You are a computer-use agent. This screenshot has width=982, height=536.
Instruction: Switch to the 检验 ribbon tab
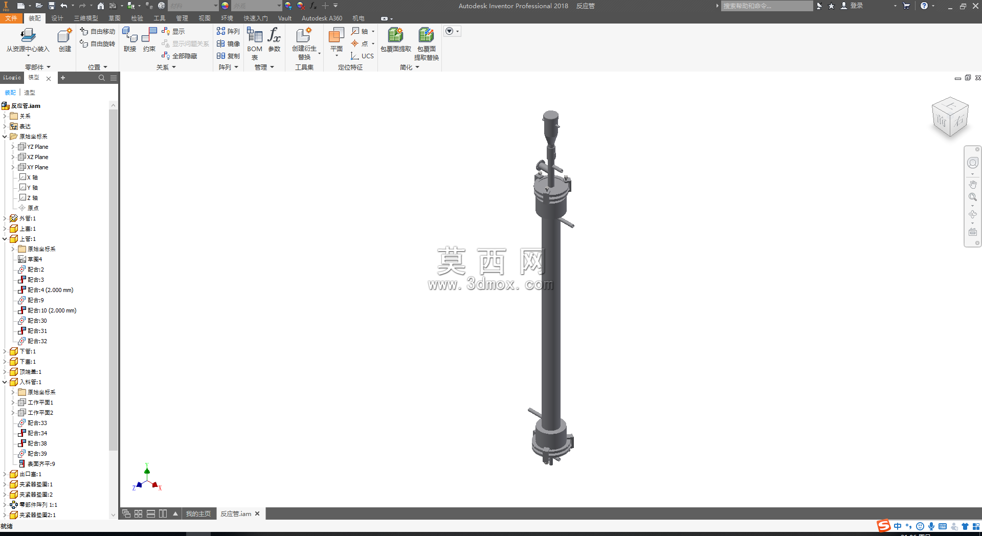[137, 18]
